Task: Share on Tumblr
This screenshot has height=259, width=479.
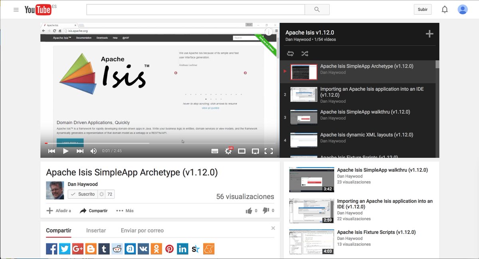Action: tap(104, 249)
